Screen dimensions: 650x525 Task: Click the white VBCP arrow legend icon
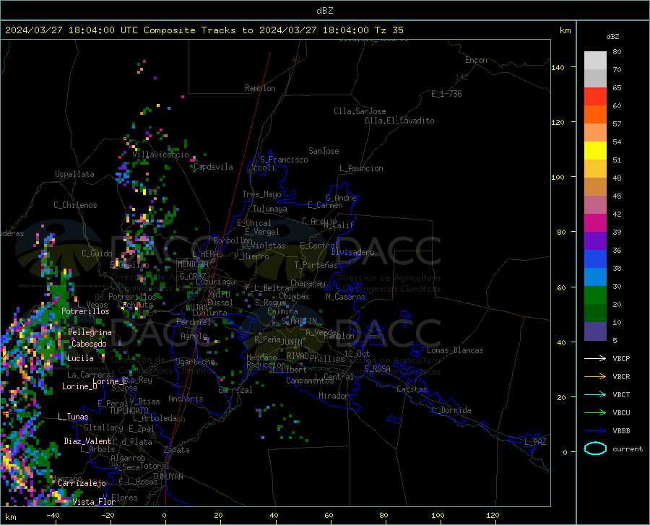click(x=595, y=358)
